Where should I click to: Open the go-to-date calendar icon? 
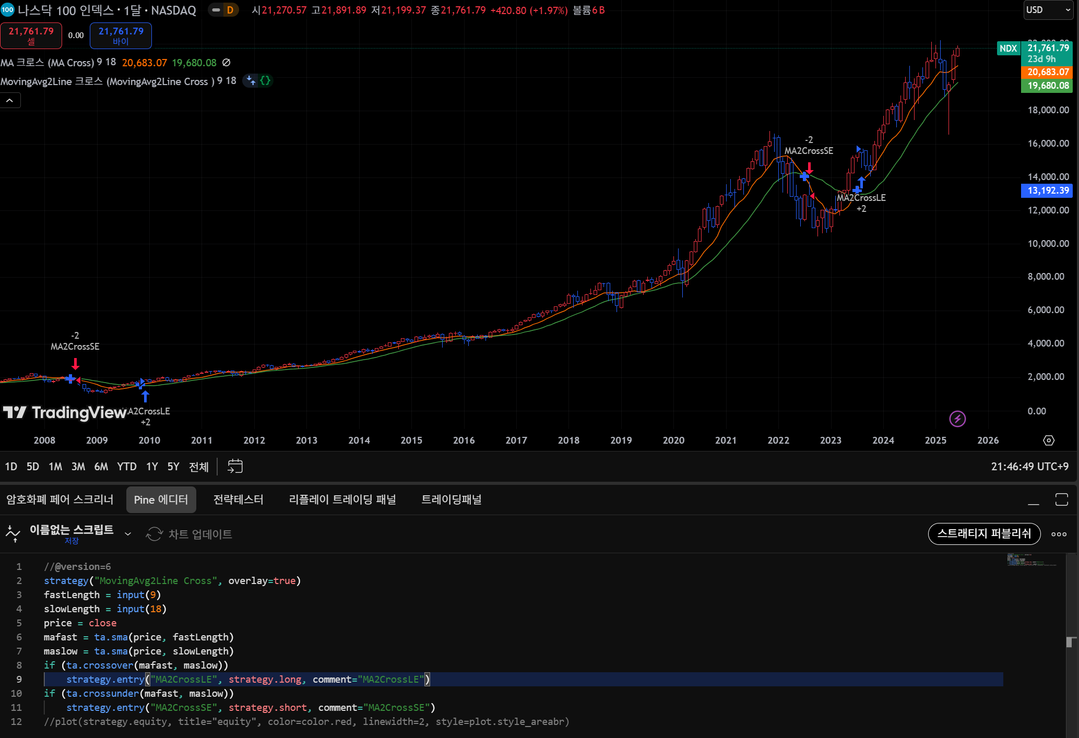click(235, 466)
